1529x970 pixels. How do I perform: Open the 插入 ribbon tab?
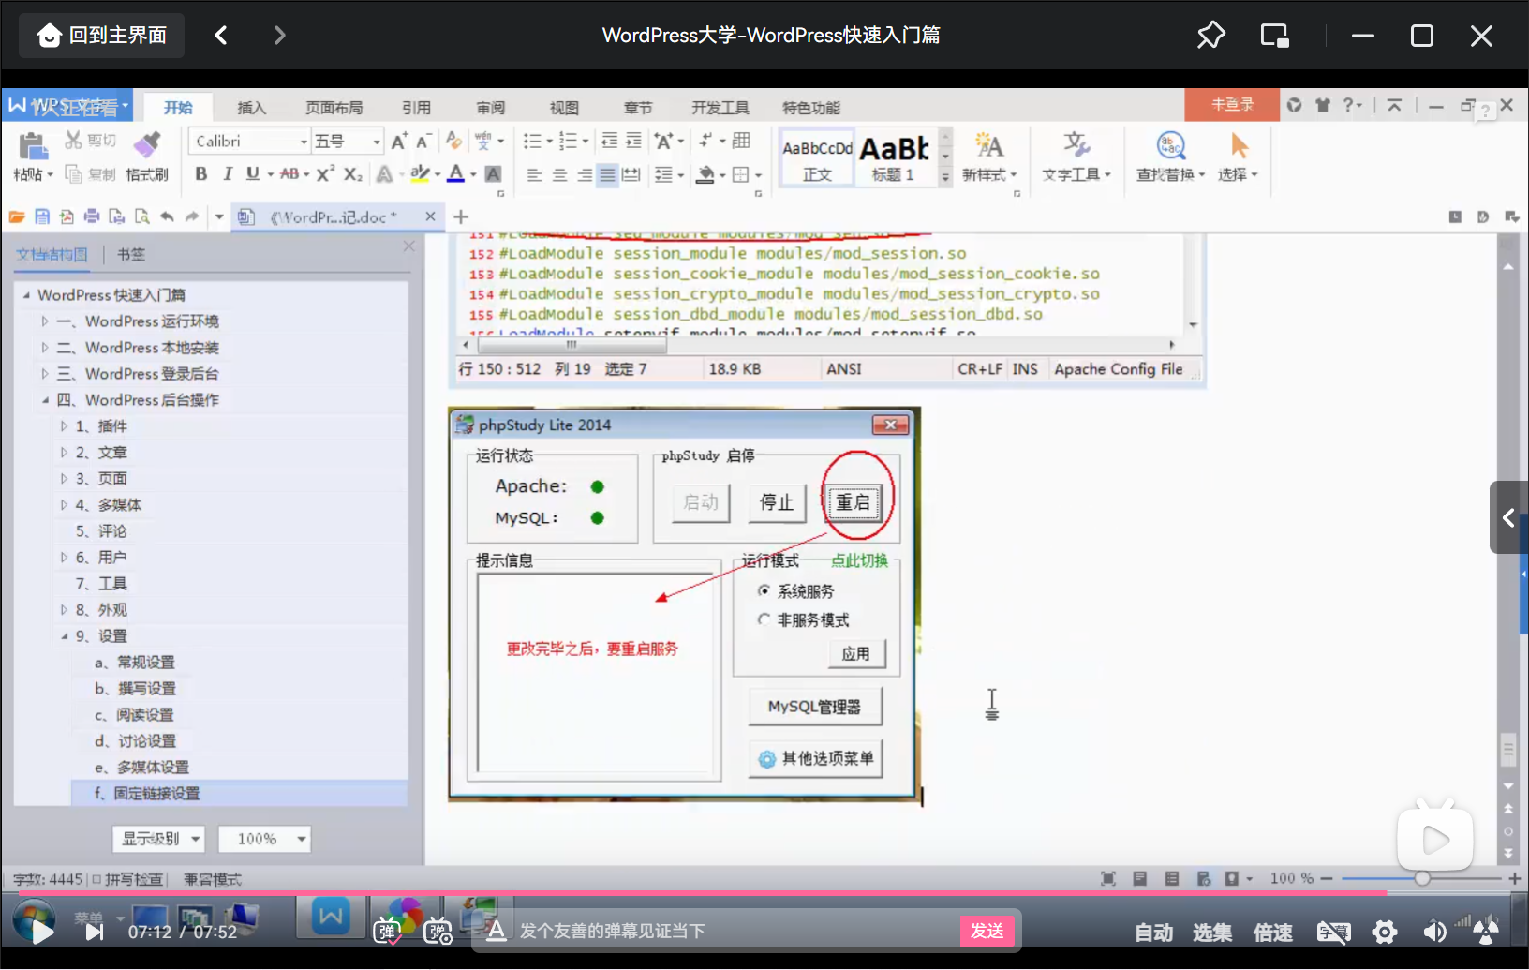point(251,108)
